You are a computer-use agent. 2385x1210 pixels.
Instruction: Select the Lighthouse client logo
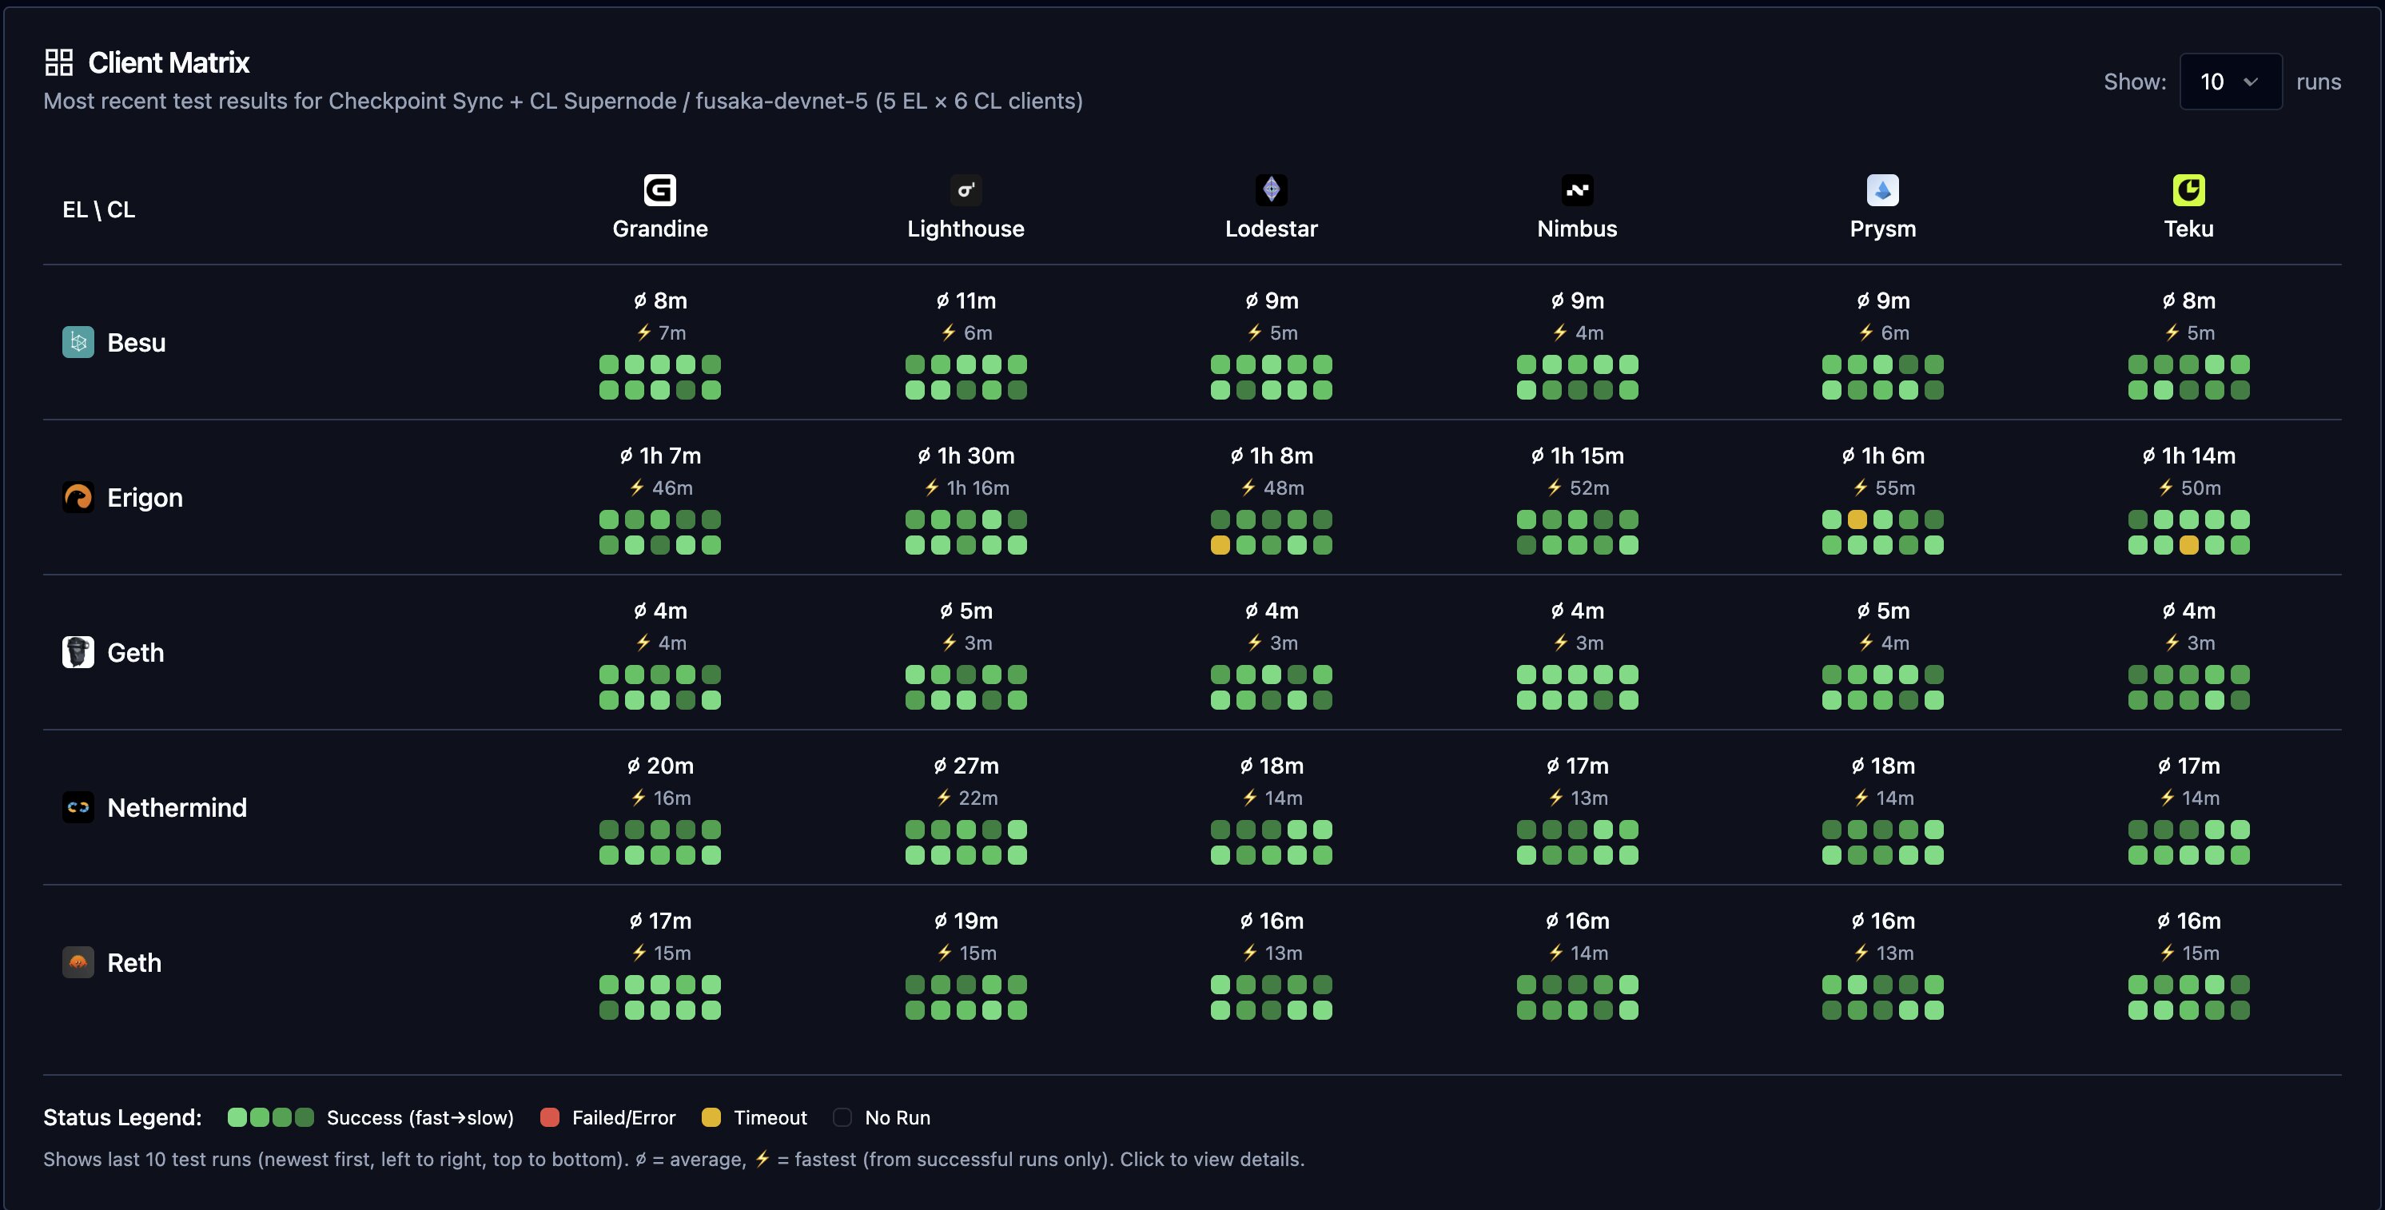pos(966,188)
